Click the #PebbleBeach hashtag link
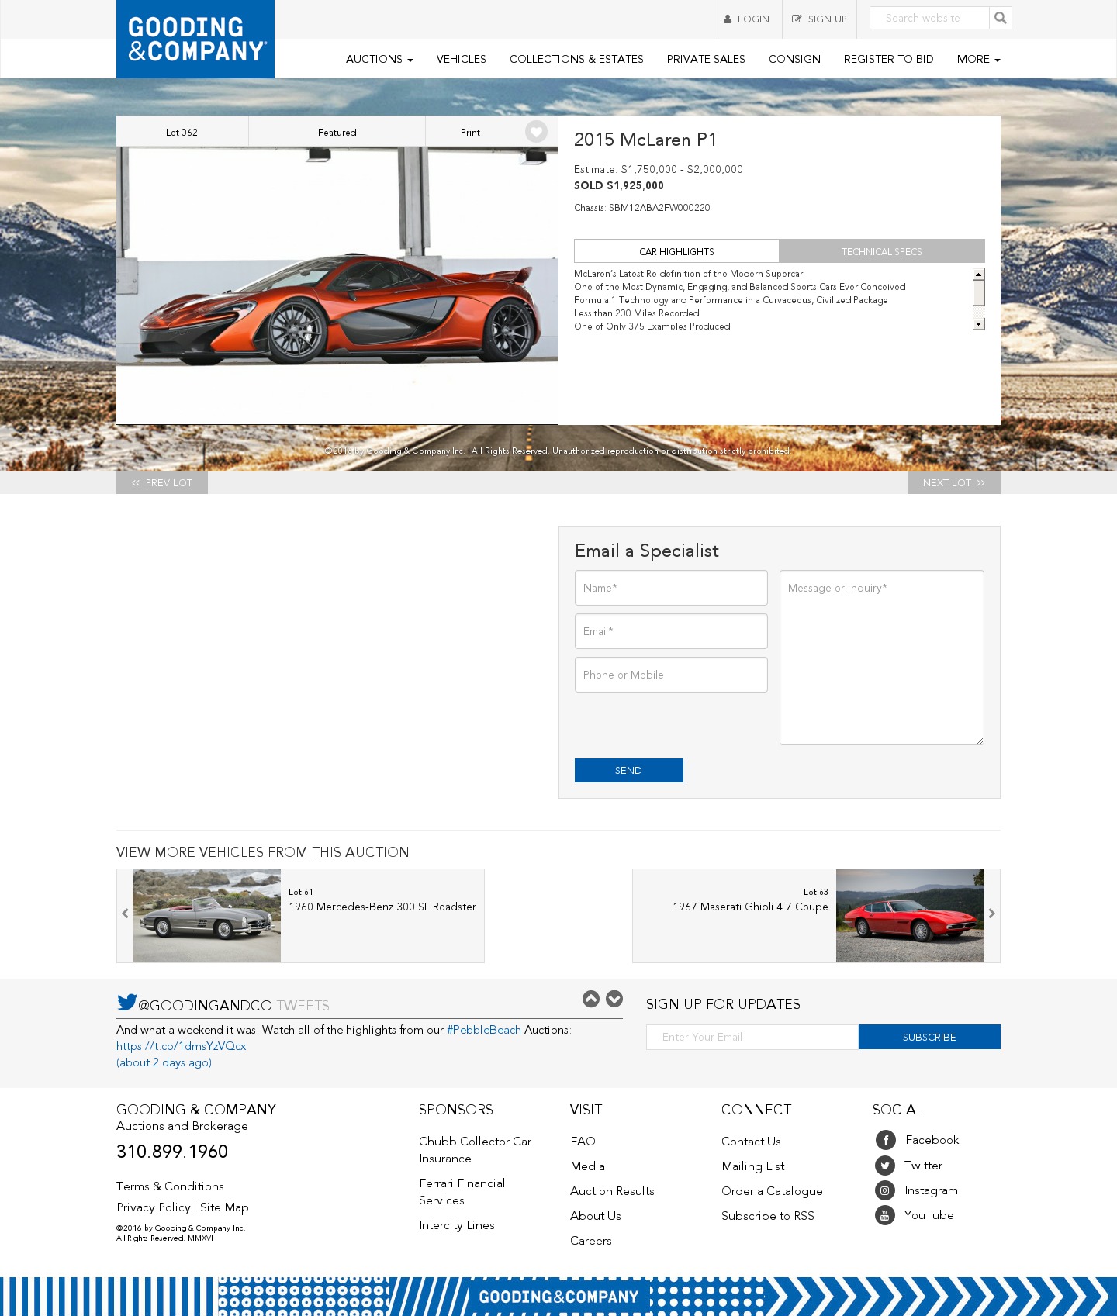This screenshot has width=1117, height=1316. 484,1030
